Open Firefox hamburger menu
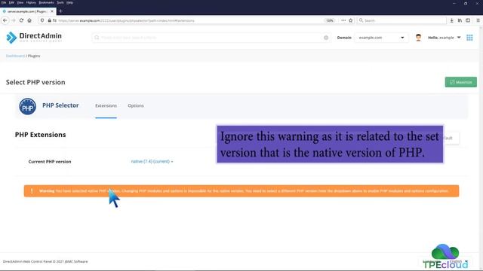This screenshot has height=271, width=483. point(478,20)
